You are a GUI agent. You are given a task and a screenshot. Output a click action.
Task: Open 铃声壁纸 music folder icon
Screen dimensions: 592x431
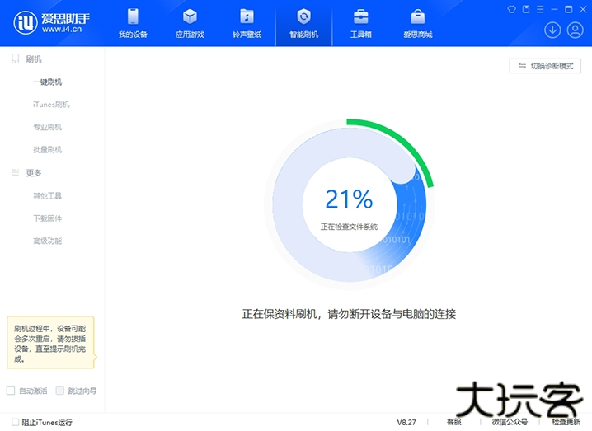[x=247, y=17]
